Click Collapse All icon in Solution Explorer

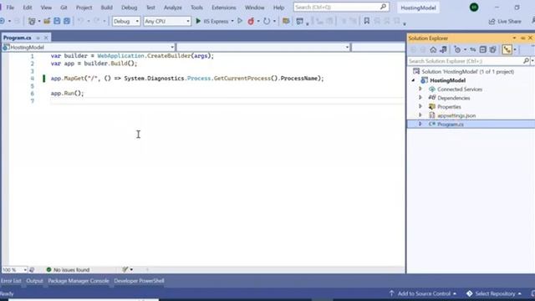(483, 50)
